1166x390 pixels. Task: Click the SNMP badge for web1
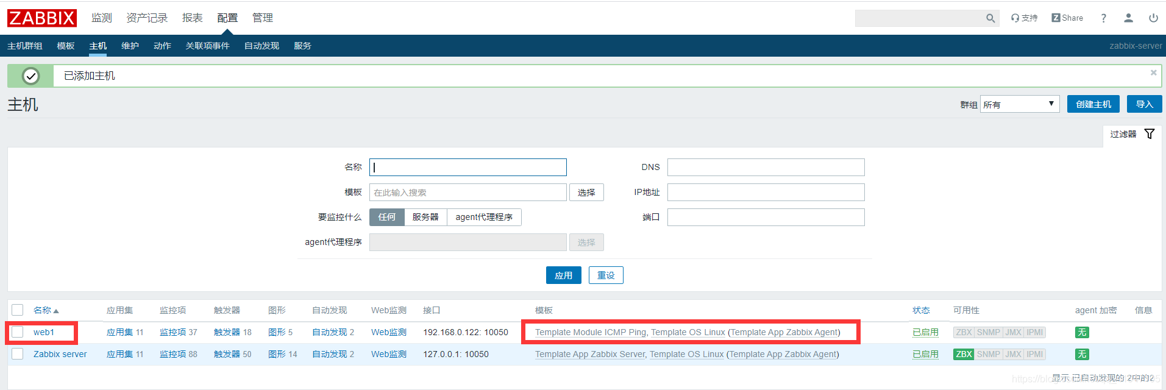[x=988, y=332]
